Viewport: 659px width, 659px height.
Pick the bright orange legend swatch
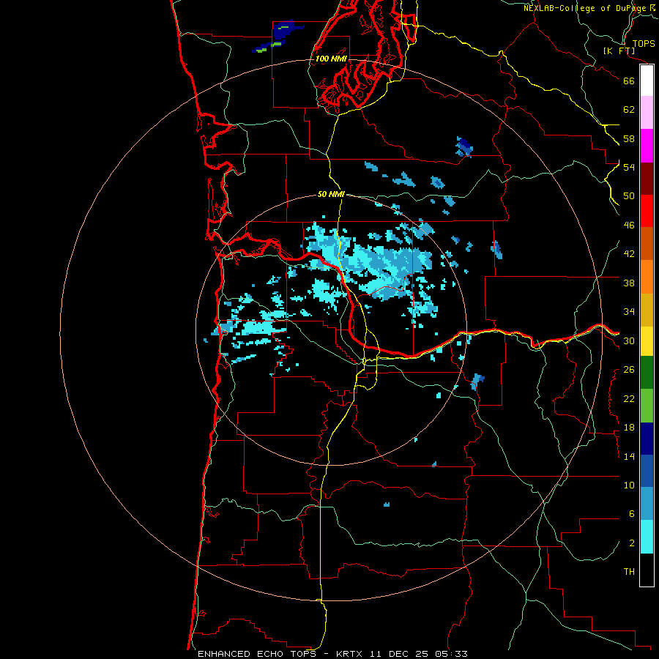pyautogui.click(x=647, y=276)
